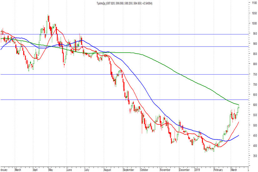Select the 1050 price axis label
Screen dimensions: 258x172
[x=254, y=13]
